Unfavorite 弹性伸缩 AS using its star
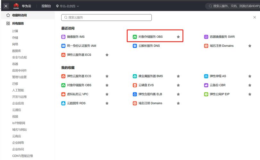260x160 pixels. click(x=250, y=76)
